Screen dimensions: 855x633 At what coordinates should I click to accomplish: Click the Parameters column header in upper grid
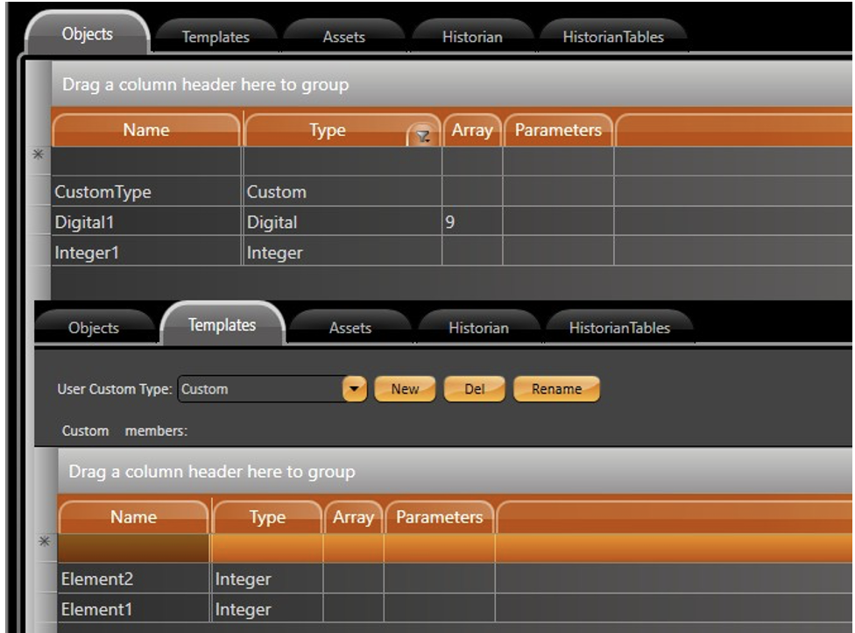pos(558,131)
